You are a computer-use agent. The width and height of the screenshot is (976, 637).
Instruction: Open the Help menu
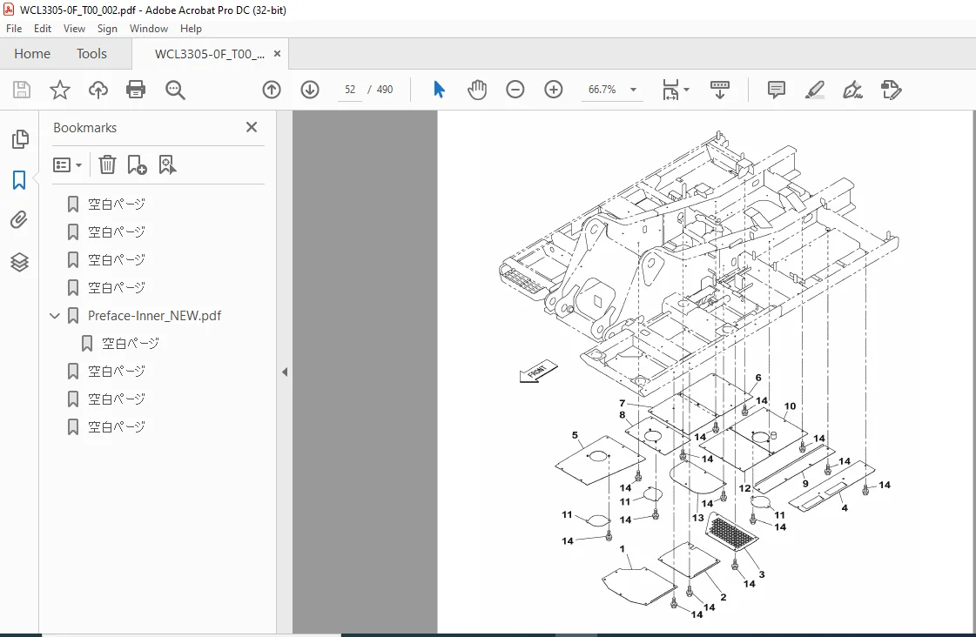click(191, 29)
